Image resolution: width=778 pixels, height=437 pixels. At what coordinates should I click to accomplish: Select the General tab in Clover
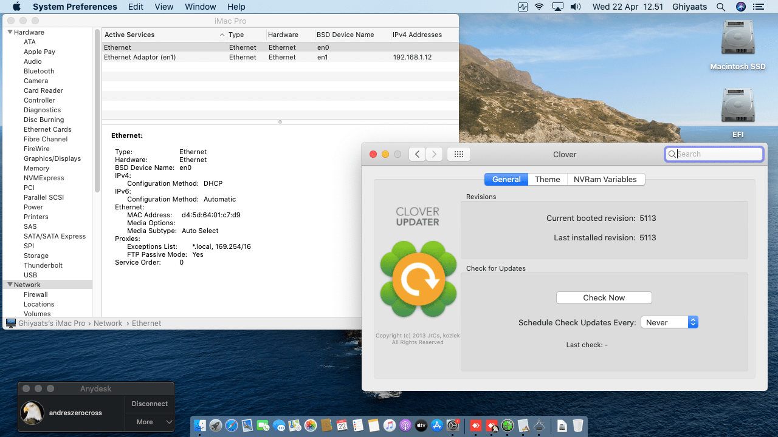(506, 179)
